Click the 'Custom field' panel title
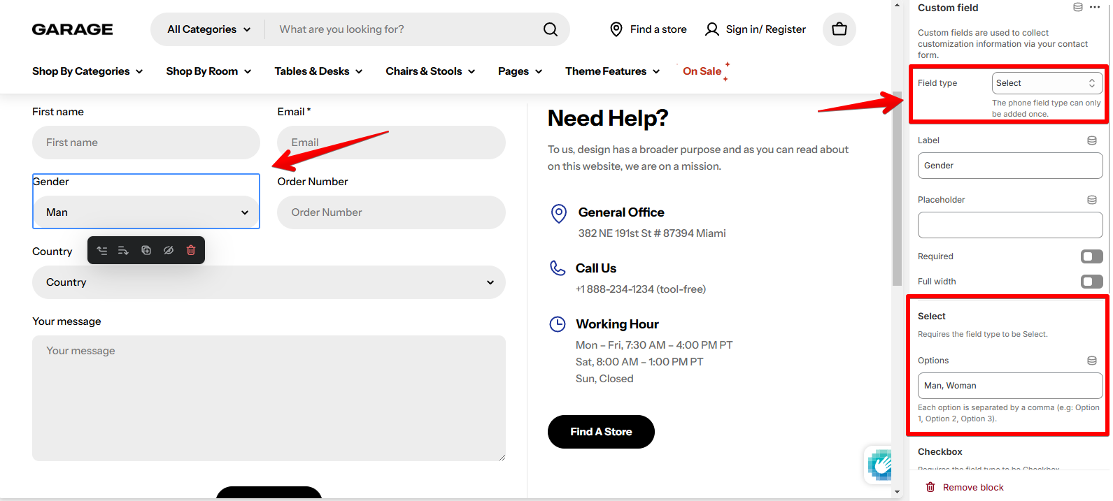 click(948, 8)
